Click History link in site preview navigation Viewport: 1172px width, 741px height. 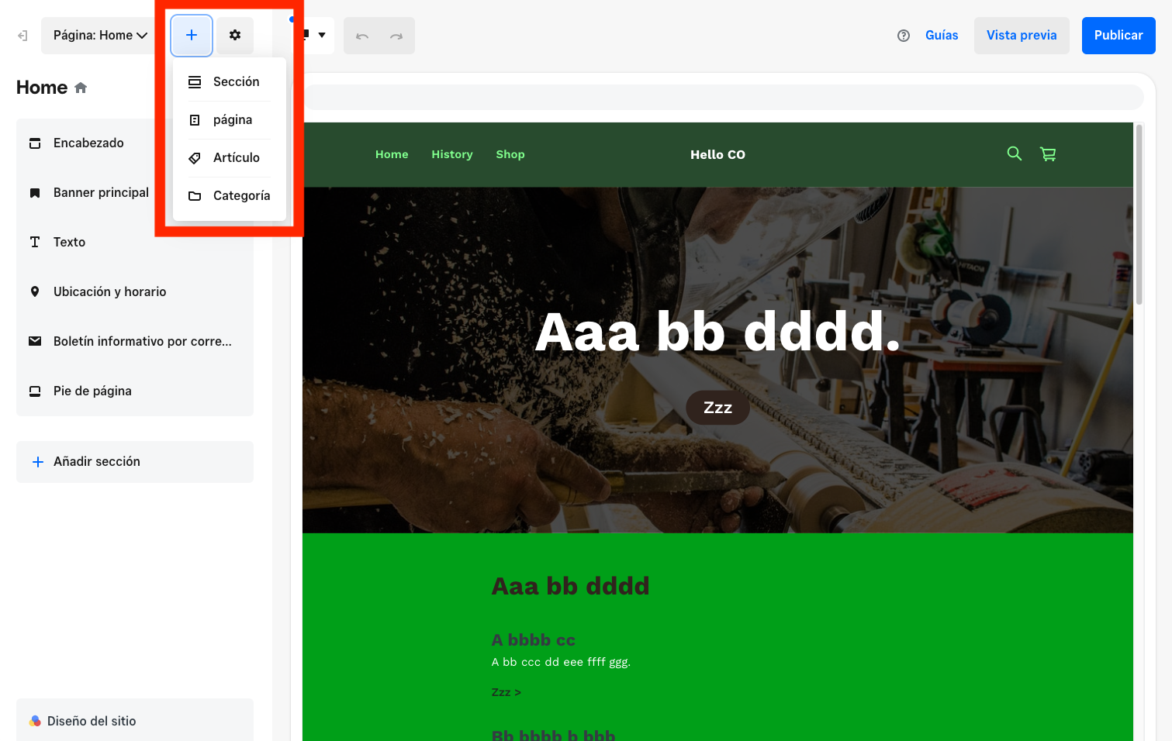(452, 155)
